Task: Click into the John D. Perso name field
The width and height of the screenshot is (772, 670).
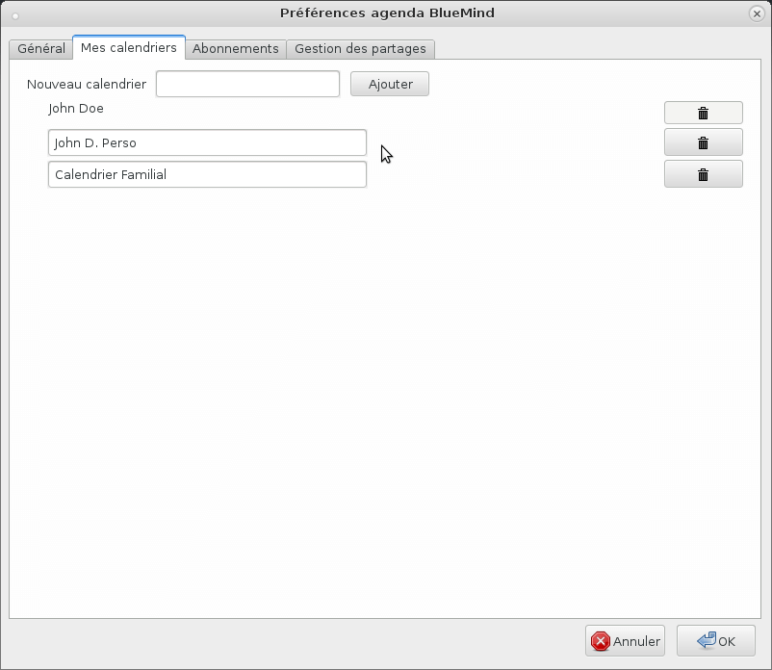Action: [207, 142]
